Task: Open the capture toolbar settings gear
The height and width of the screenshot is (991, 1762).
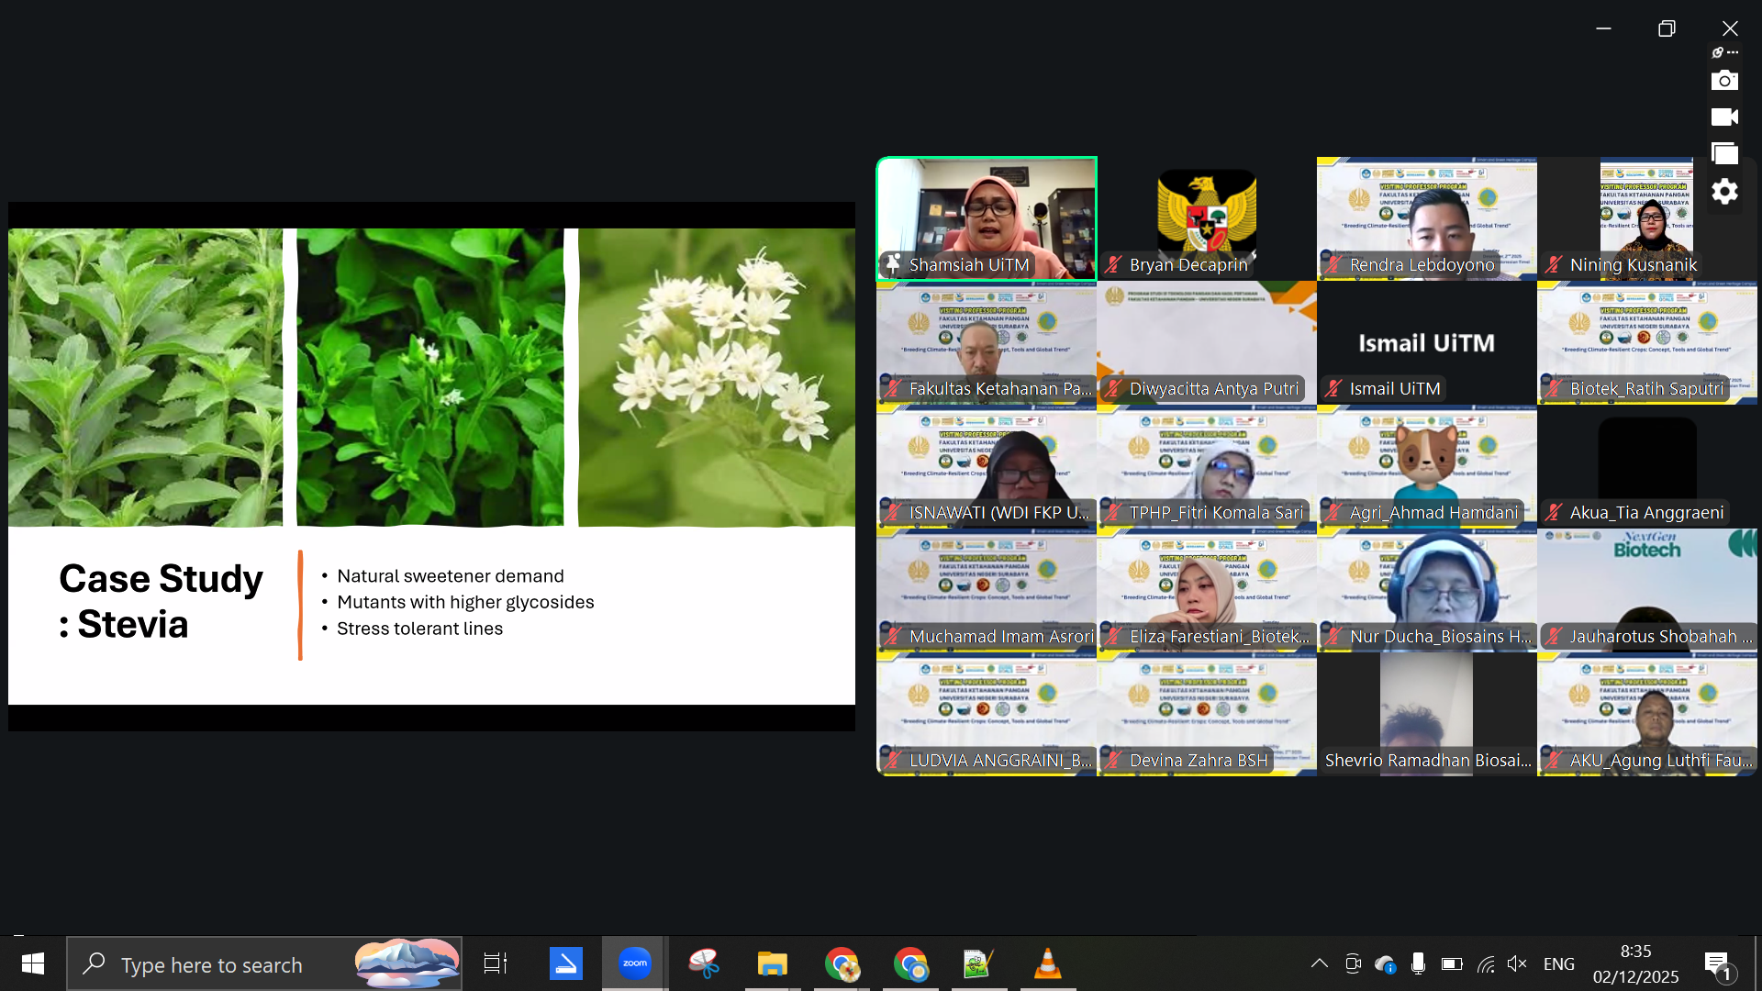Action: tap(1724, 192)
